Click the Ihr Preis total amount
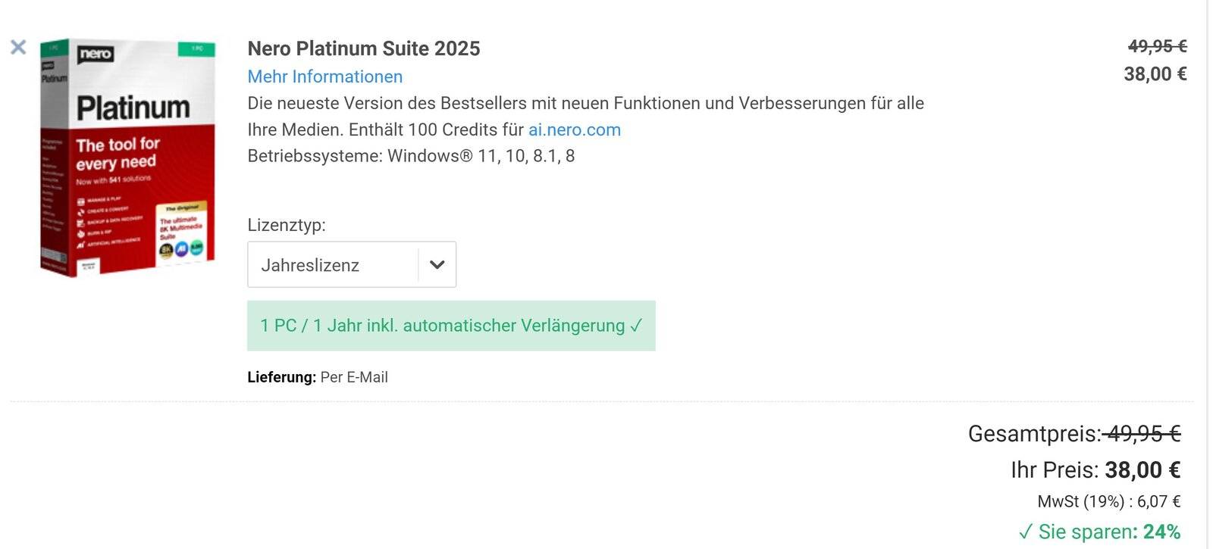This screenshot has width=1213, height=549. 1142,470
